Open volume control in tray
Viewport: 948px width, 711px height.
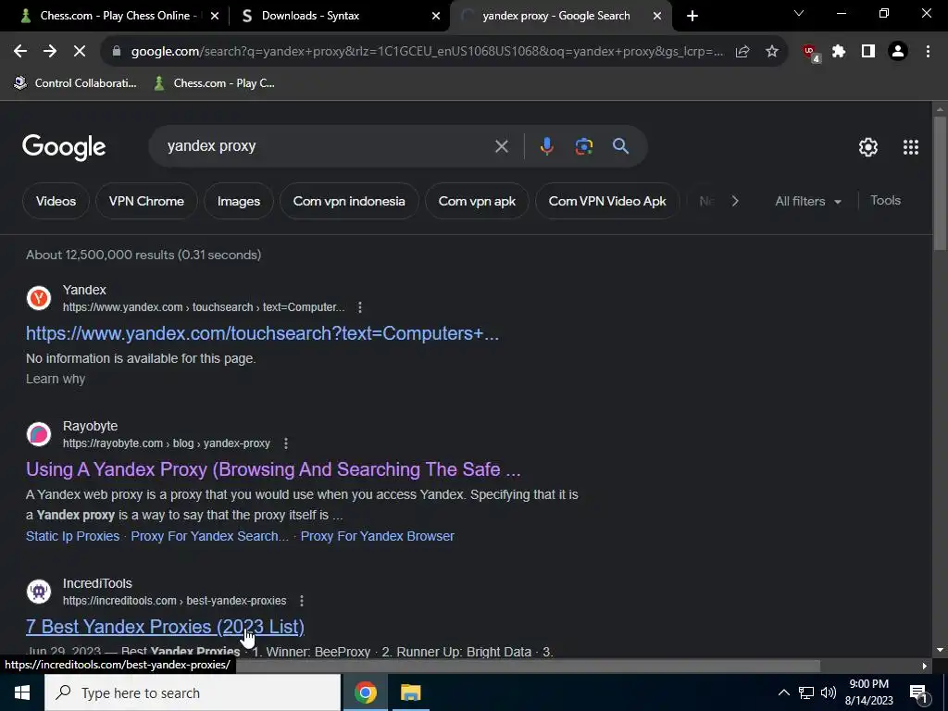point(829,692)
